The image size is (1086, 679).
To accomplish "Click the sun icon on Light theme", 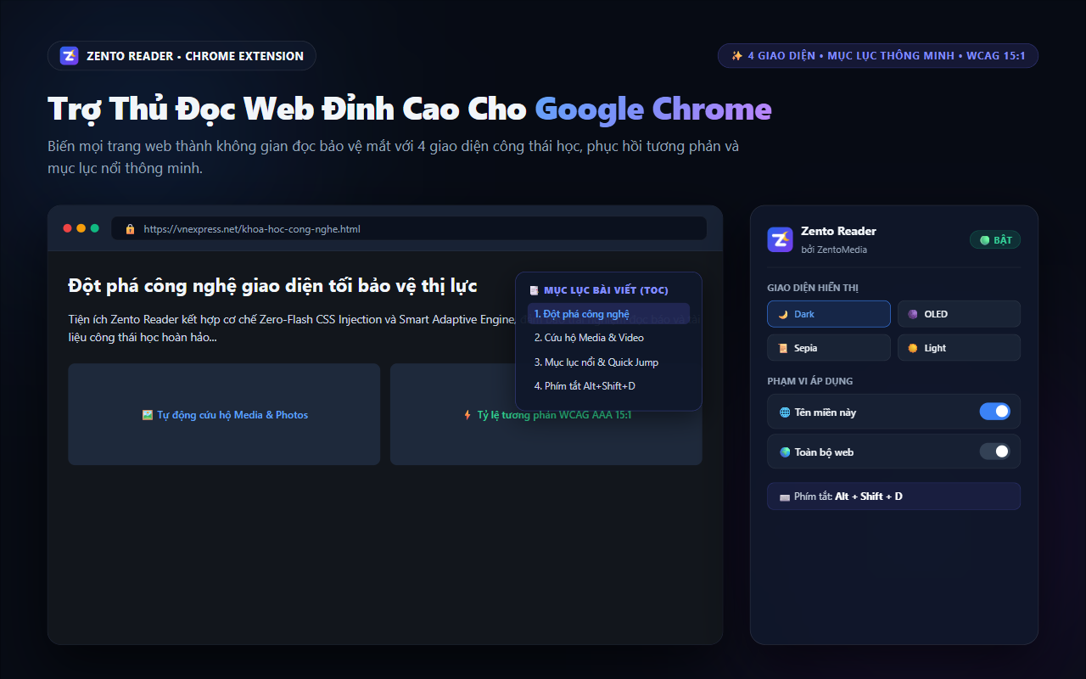I will click(913, 348).
